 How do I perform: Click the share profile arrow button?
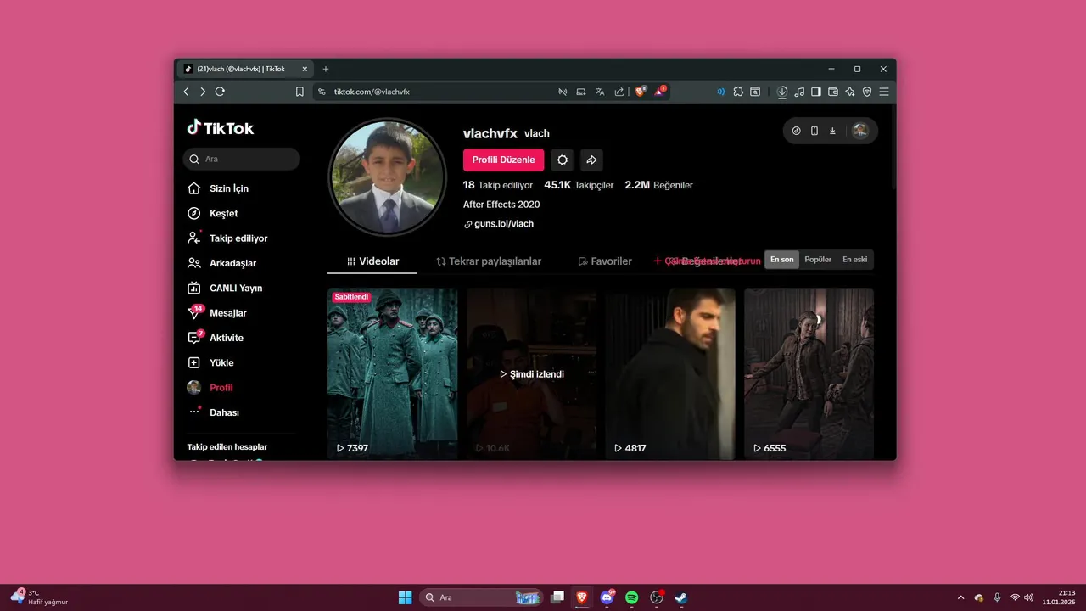click(592, 160)
